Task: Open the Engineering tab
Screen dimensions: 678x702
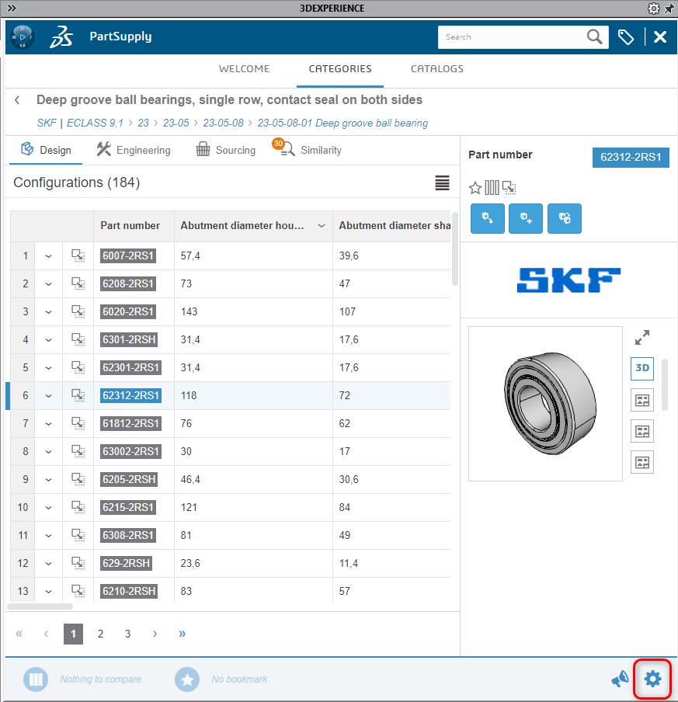Action: click(x=134, y=150)
